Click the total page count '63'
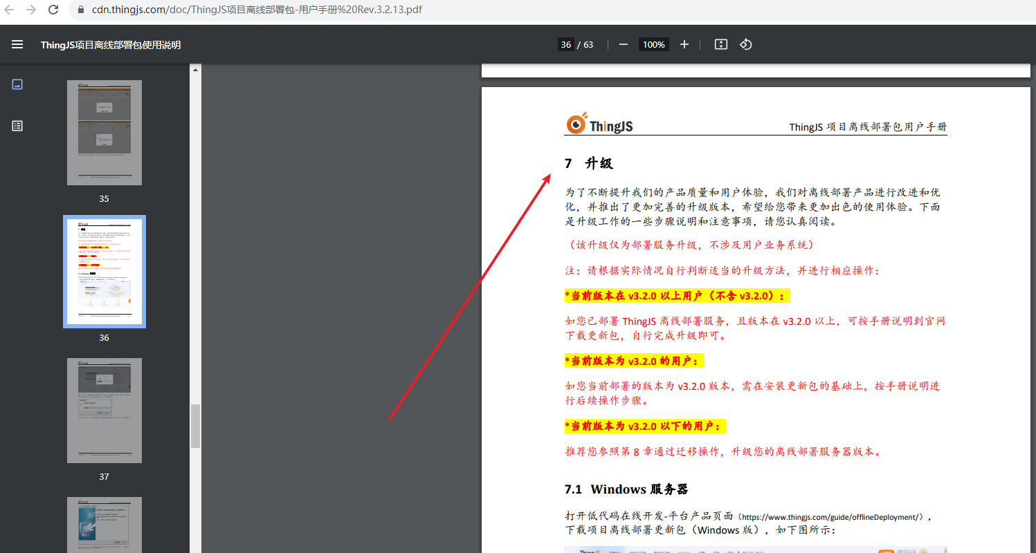 click(x=588, y=44)
